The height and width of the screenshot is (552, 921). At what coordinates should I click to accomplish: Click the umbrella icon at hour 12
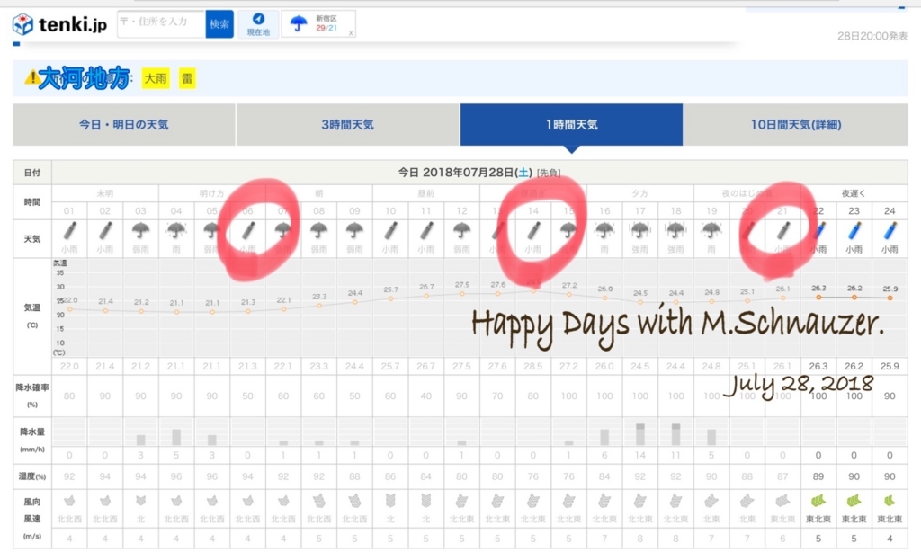[461, 231]
